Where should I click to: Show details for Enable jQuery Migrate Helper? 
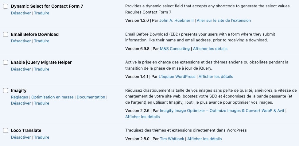tap(216, 77)
